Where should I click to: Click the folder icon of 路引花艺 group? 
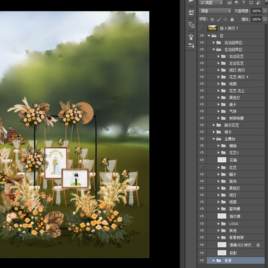pos(219,125)
